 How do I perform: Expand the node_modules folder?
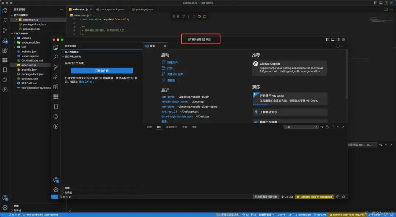[38, 42]
